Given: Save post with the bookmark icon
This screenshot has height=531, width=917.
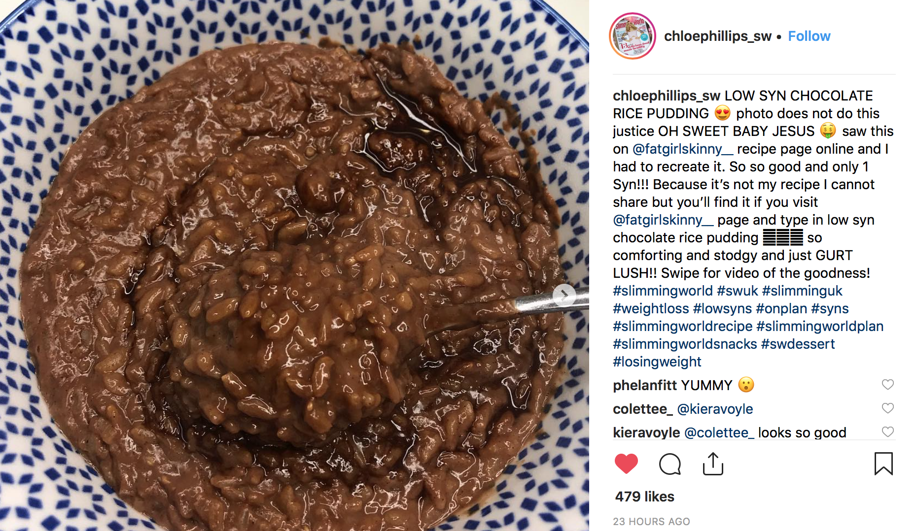Looking at the screenshot, I should coord(883,464).
